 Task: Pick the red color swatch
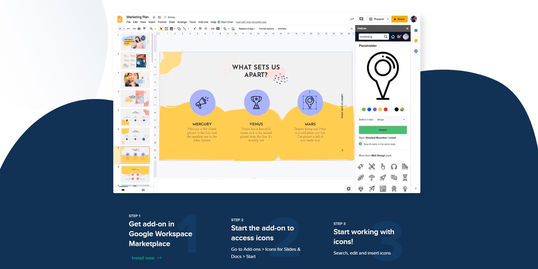click(386, 110)
